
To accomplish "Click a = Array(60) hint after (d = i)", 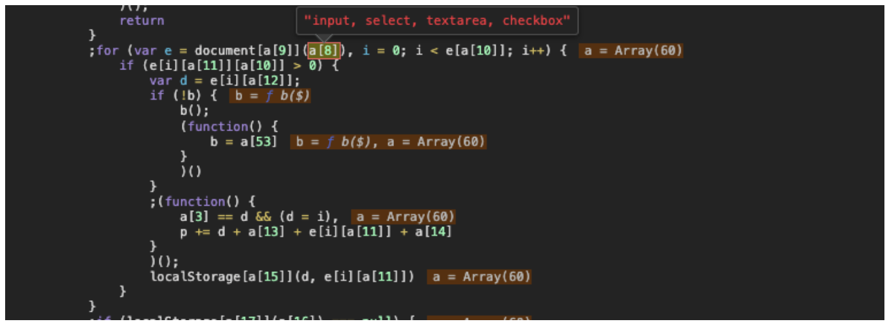I will (x=404, y=217).
